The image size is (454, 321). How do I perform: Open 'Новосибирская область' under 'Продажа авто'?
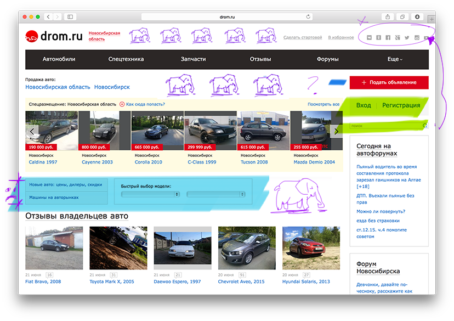pos(58,87)
